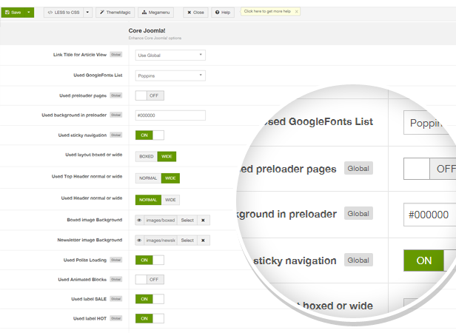The width and height of the screenshot is (456, 333).
Task: Click the eye preview icon for Newsletter image Background
Action: click(x=140, y=240)
